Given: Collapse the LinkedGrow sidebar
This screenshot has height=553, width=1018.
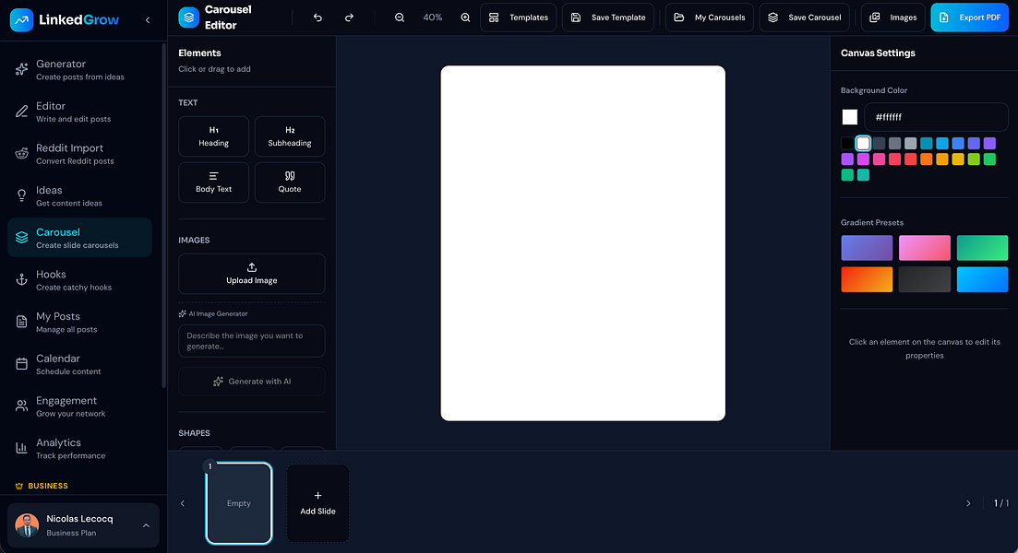Looking at the screenshot, I should pyautogui.click(x=148, y=20).
